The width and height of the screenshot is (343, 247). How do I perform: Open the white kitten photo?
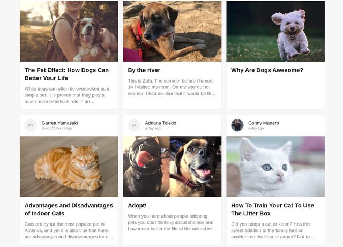click(275, 167)
